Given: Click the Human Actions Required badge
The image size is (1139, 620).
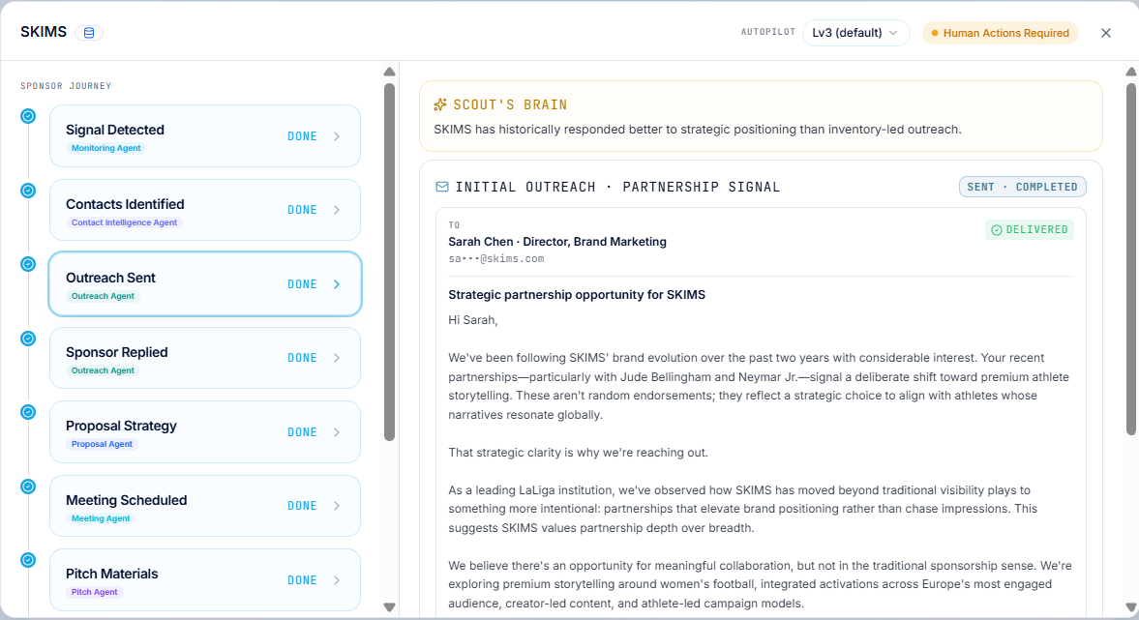Looking at the screenshot, I should [x=1001, y=33].
